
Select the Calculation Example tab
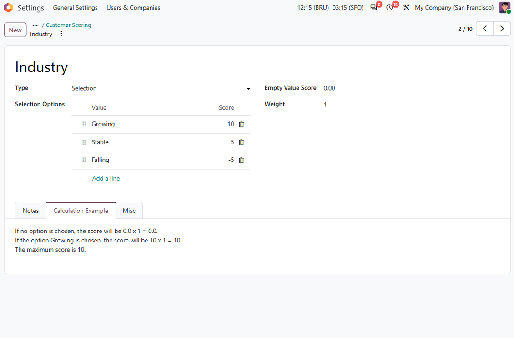[81, 211]
